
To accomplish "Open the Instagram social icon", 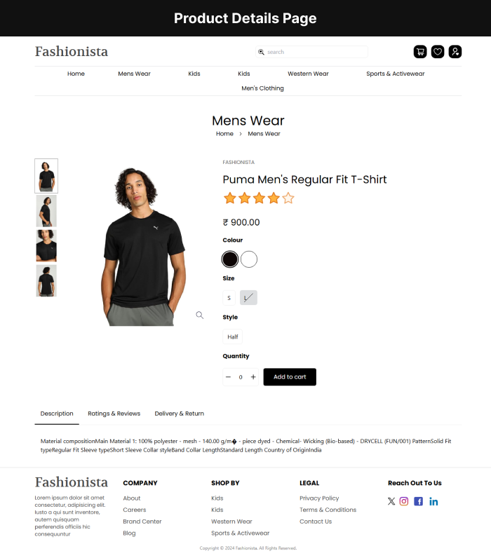I will coord(404,501).
